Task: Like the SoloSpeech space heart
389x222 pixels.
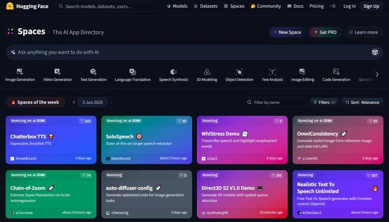Action: (179, 121)
